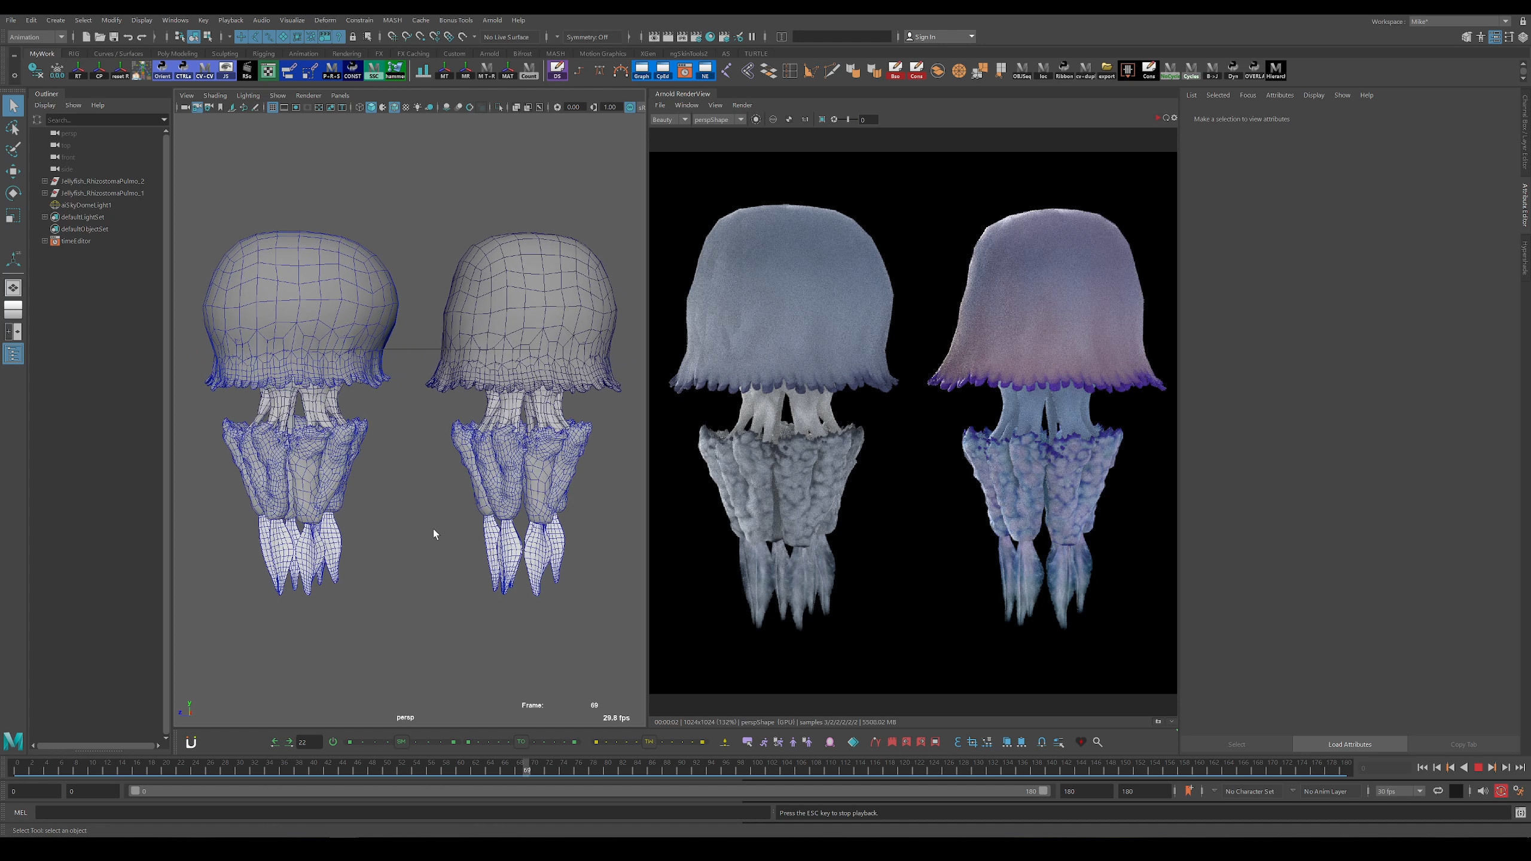The width and height of the screenshot is (1531, 861).
Task: Expand Jellyfish_RhizostomaPulmo_1 in Outliner
Action: click(x=45, y=193)
